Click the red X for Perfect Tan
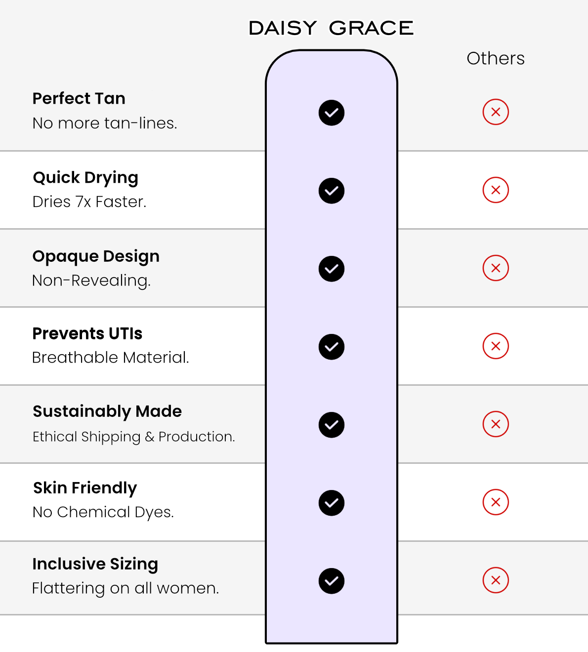This screenshot has height=652, width=588. pyautogui.click(x=496, y=112)
